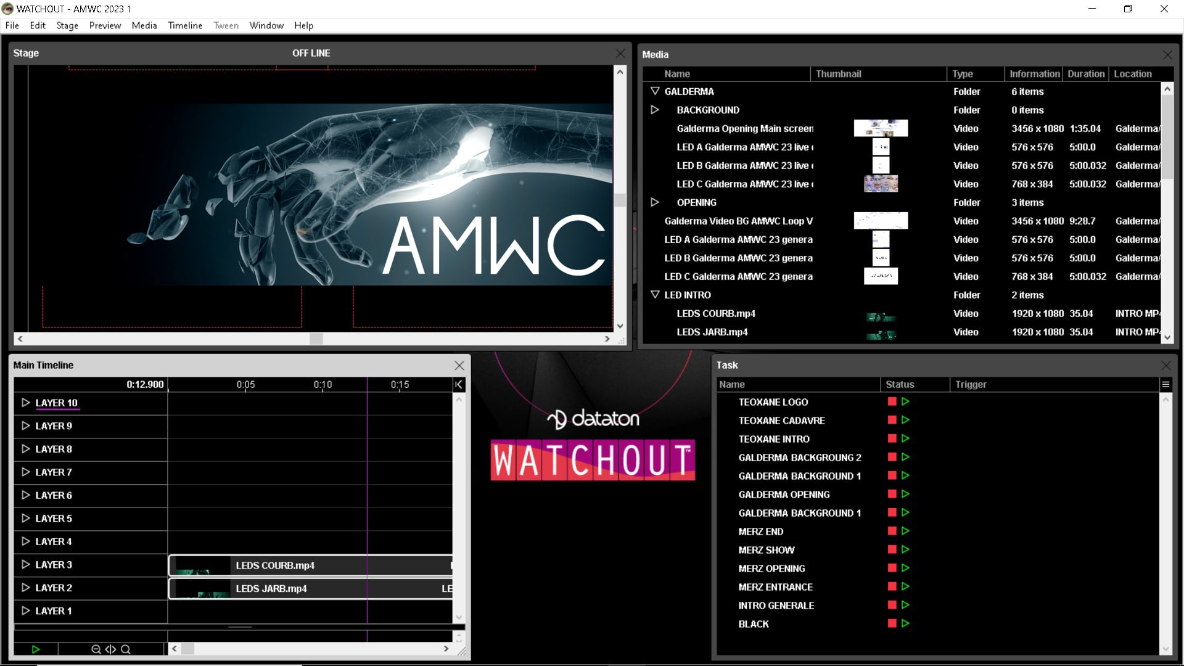Select the zoom out icon in Main Timeline
The width and height of the screenshot is (1184, 666).
pyautogui.click(x=96, y=649)
